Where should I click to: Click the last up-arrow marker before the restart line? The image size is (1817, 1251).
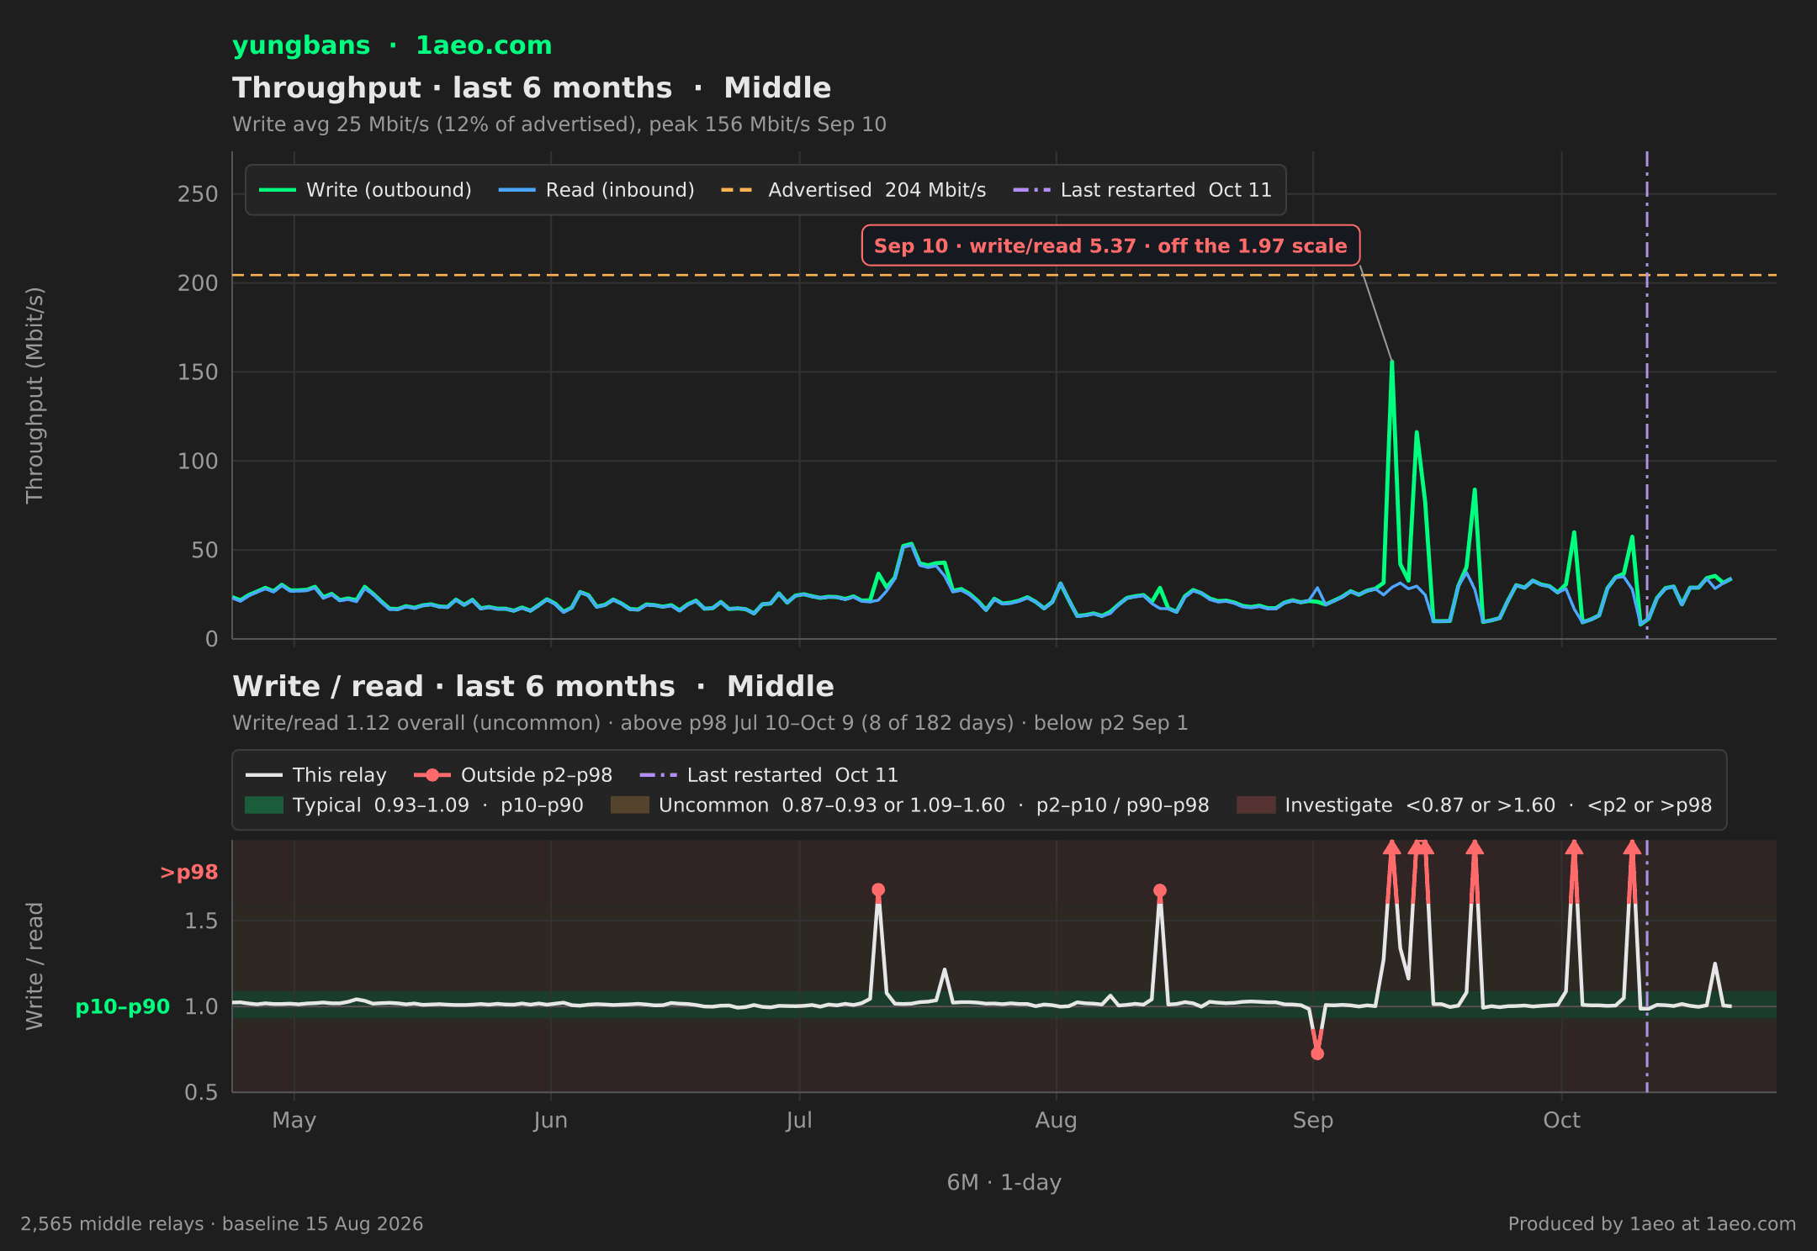tap(1632, 847)
